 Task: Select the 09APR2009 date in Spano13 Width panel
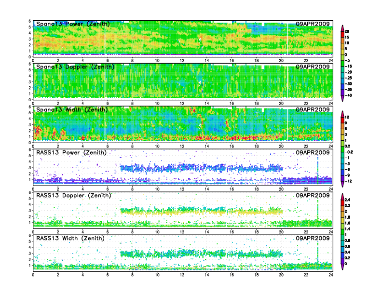[313, 109]
